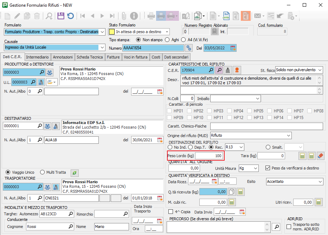Click the Caratt. Chimico-Fisiche text field

266,126
